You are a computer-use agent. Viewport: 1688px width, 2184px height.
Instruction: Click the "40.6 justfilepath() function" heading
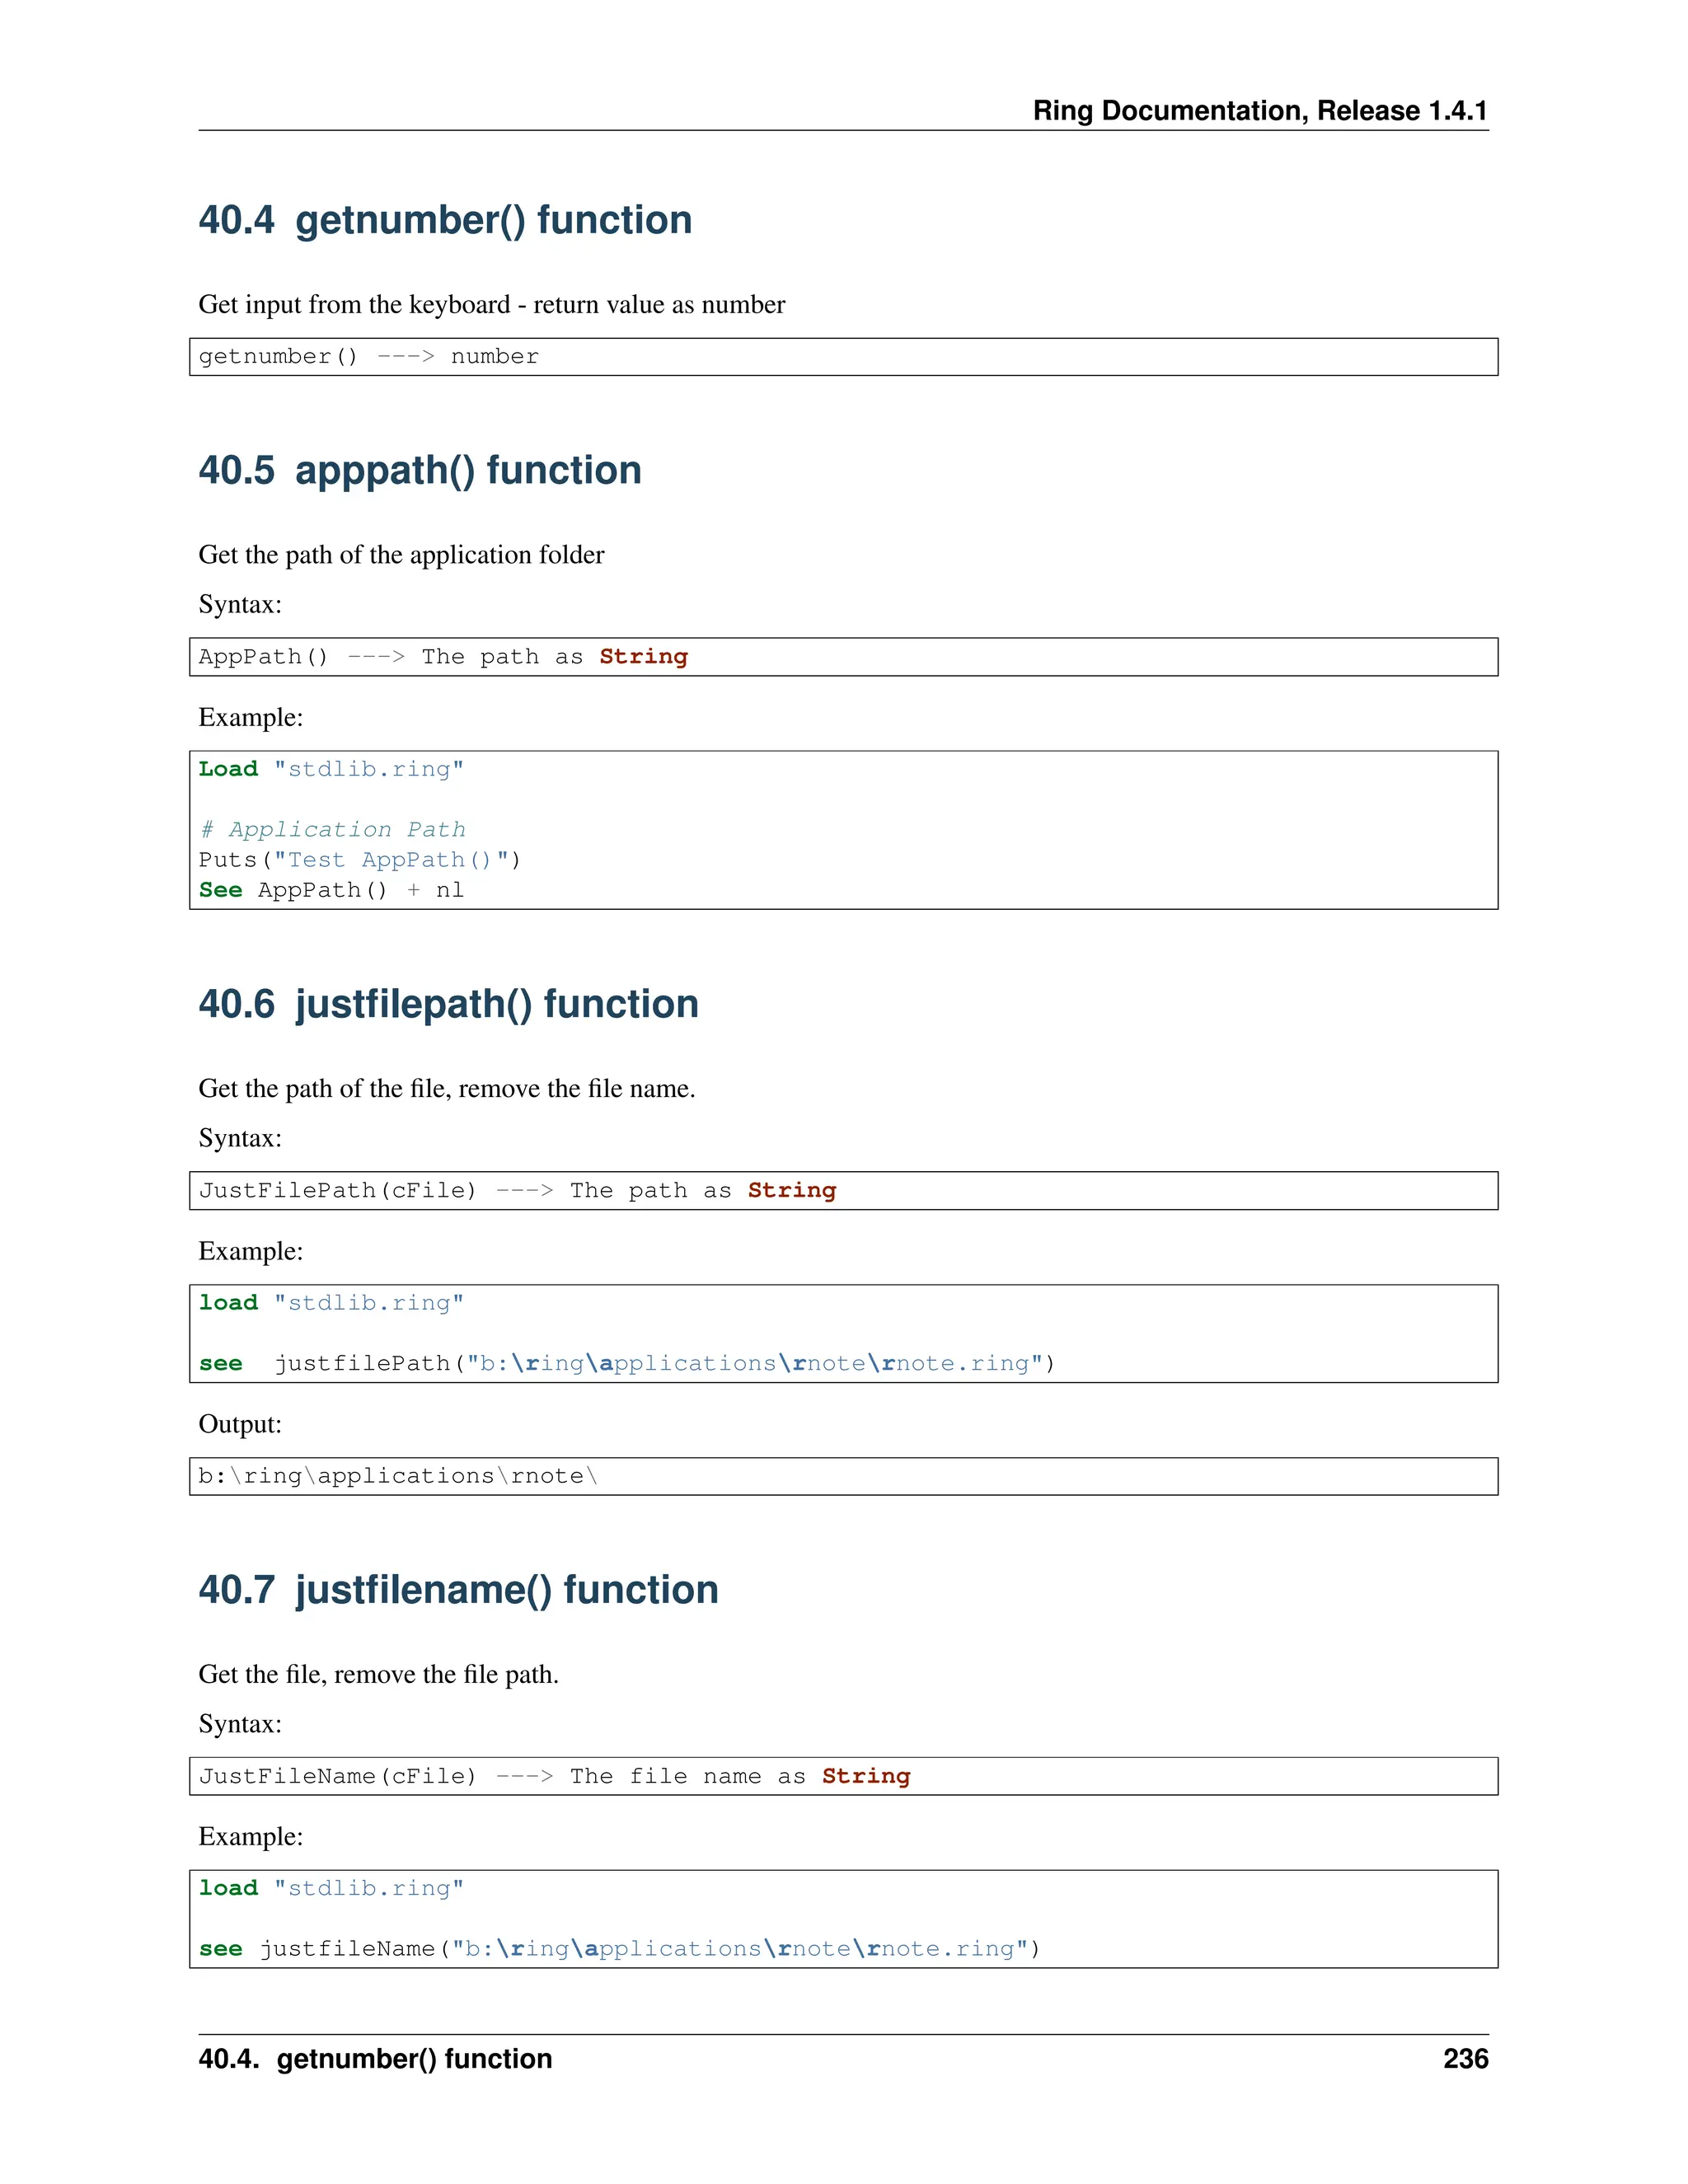(448, 1004)
